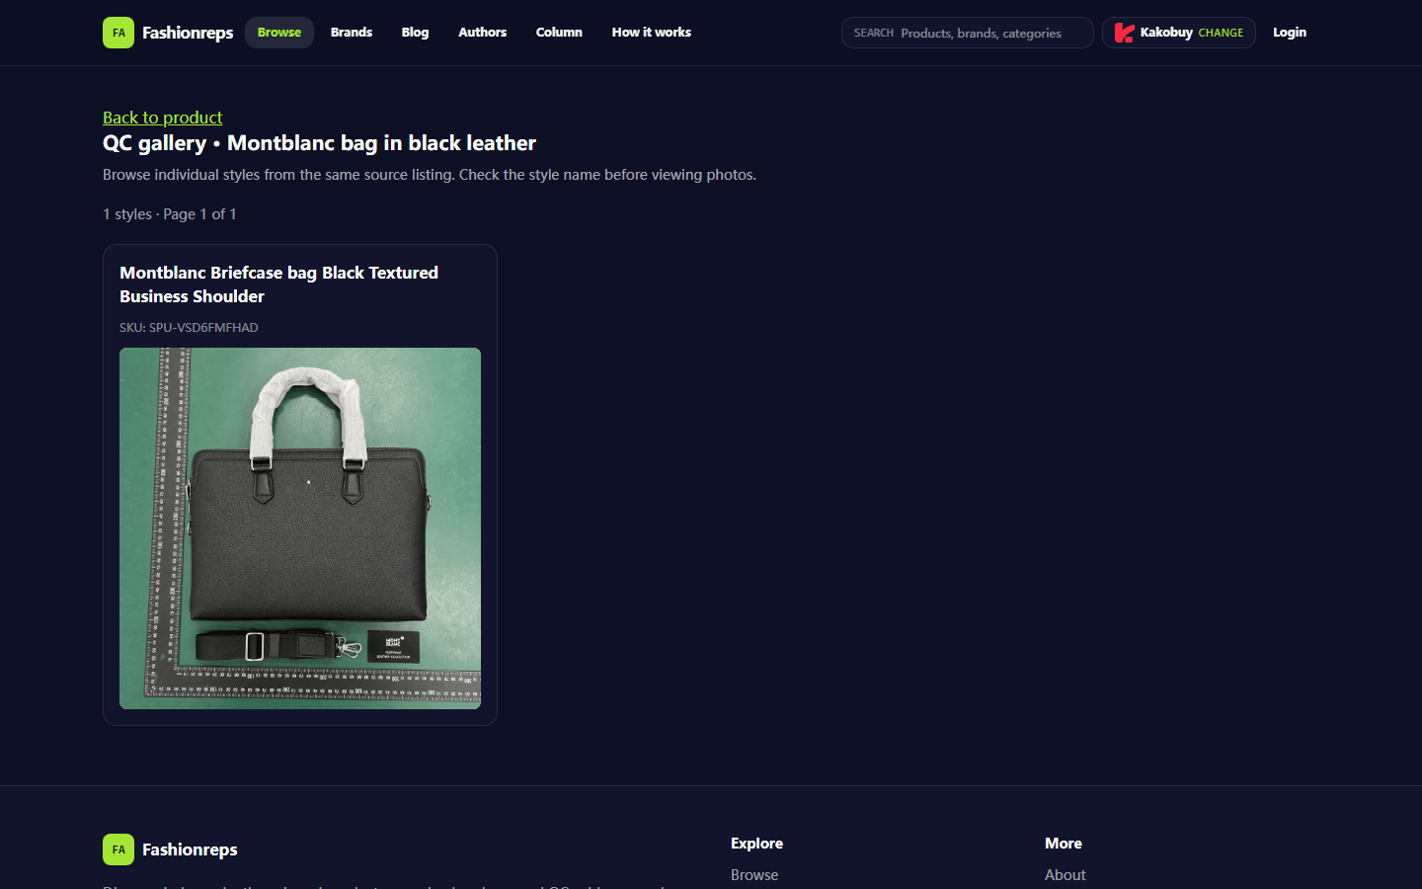This screenshot has height=889, width=1422.
Task: Click the '1 styles · Page 1 of 1' text
Action: click(x=170, y=214)
